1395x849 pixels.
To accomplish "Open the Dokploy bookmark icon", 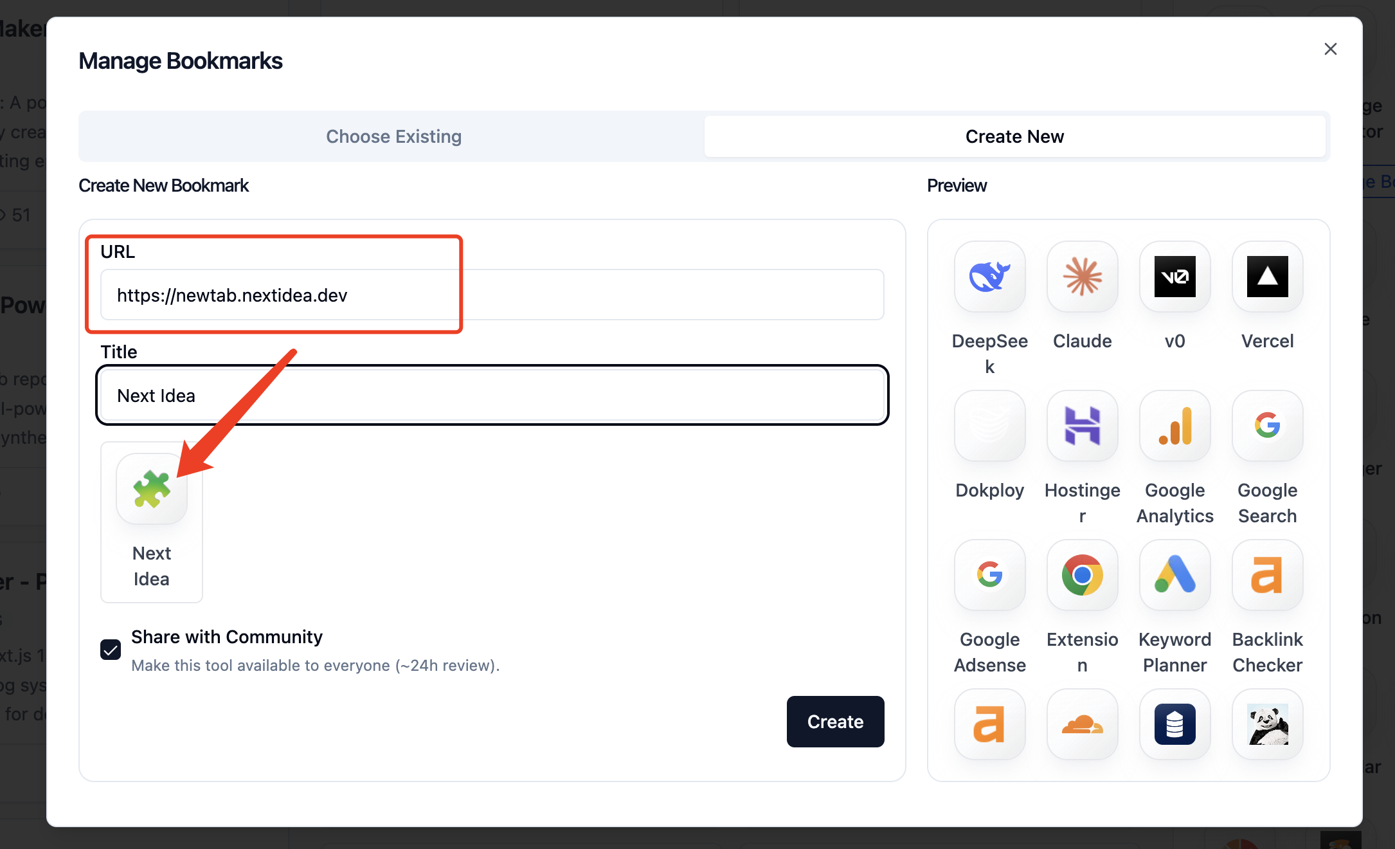I will pyautogui.click(x=989, y=426).
